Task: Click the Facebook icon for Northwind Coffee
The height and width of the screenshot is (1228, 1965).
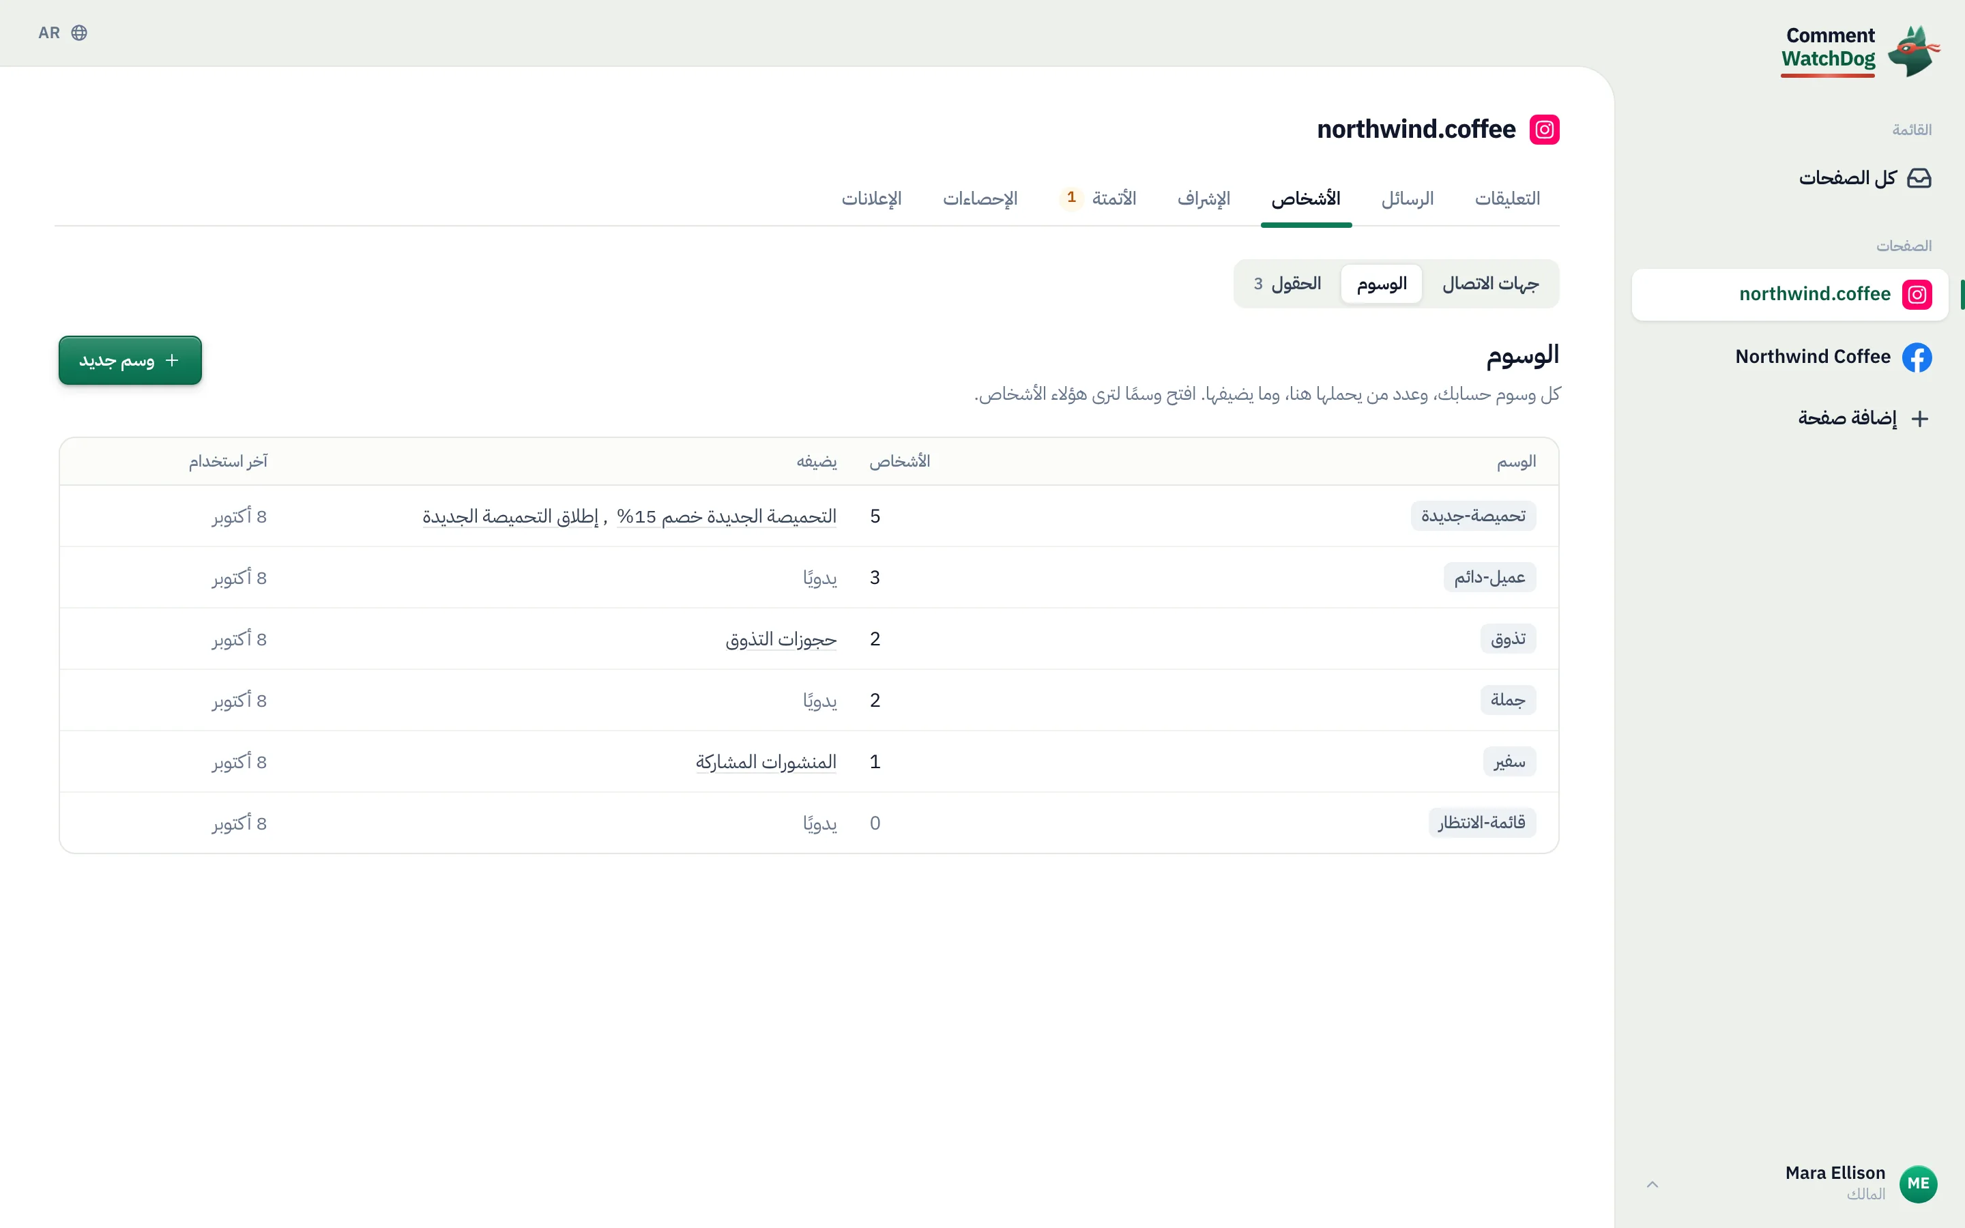Action: (1917, 357)
